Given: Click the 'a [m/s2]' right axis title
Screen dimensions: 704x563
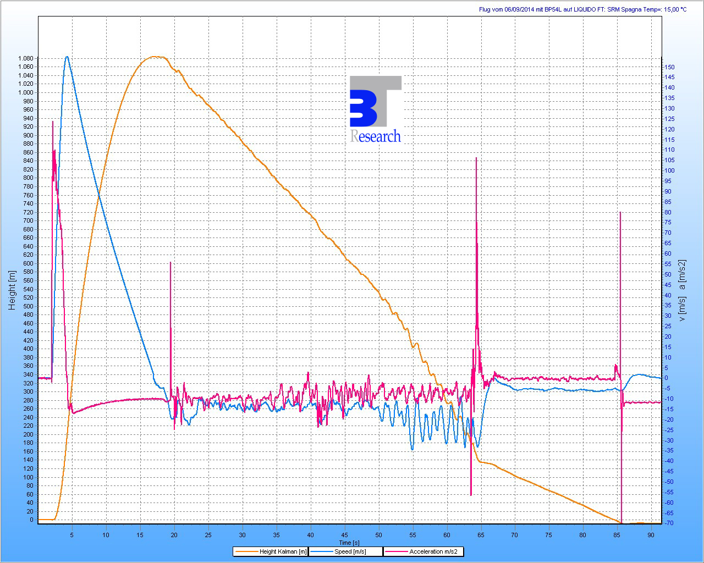Looking at the screenshot, I should coord(683,274).
